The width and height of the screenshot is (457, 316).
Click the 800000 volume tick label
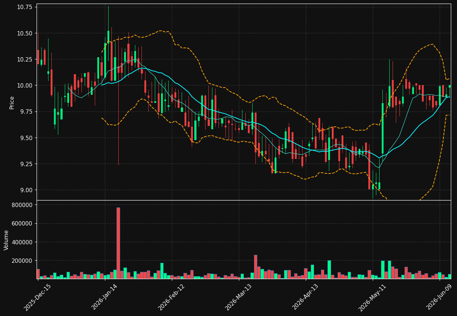point(22,205)
